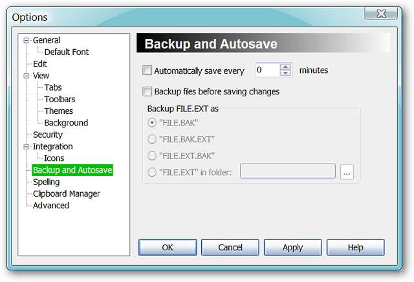
Task: Open the Spelling options page
Action: [46, 182]
